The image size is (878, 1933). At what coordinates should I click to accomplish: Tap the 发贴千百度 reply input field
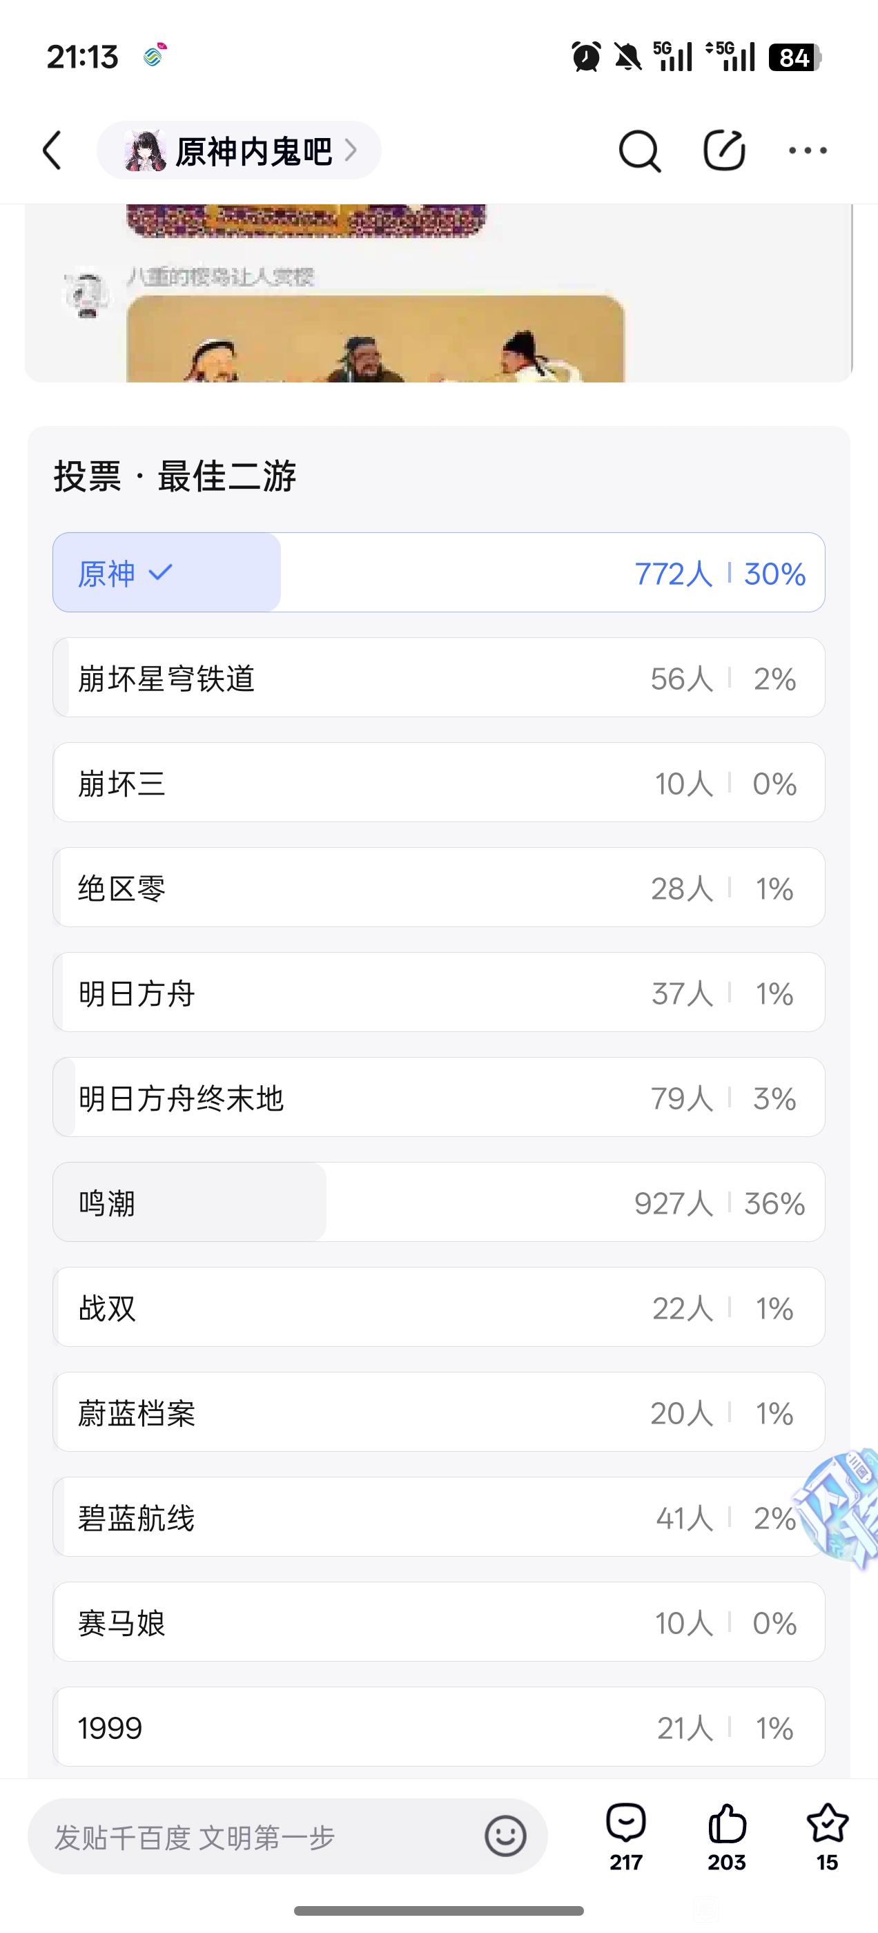click(255, 1836)
